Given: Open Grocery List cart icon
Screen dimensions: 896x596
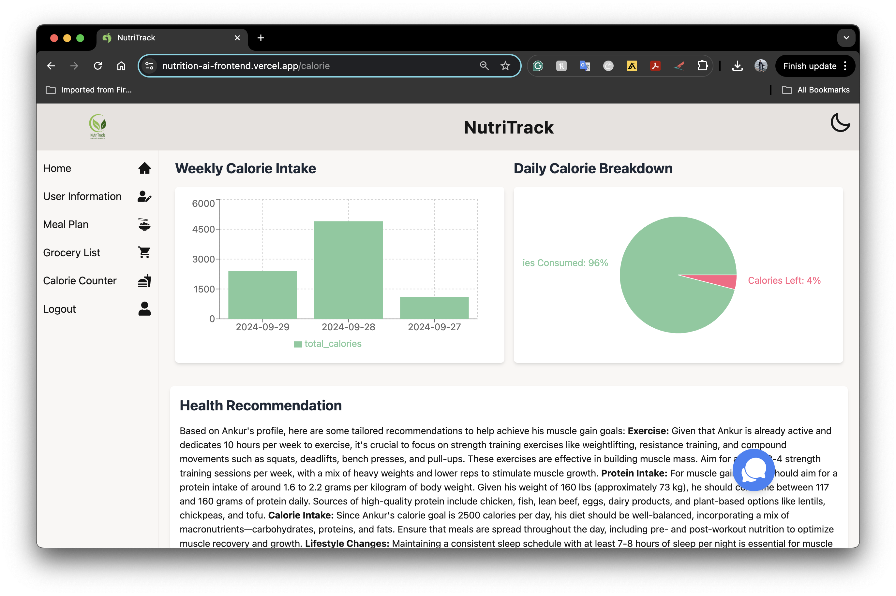Looking at the screenshot, I should [x=144, y=252].
